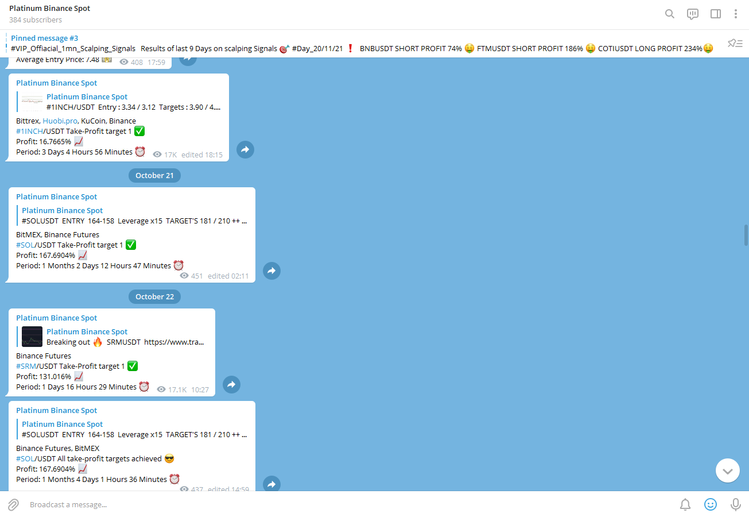Open the pinned messages list icon
This screenshot has height=517, width=749.
point(735,43)
